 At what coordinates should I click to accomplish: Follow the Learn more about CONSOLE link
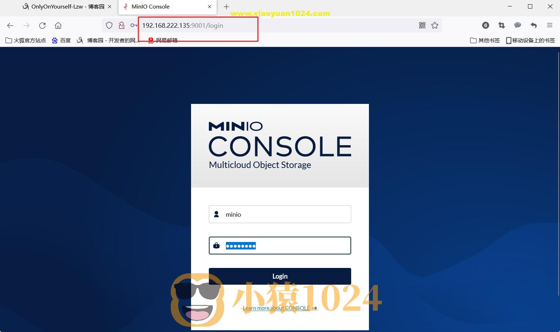pyautogui.click(x=280, y=308)
